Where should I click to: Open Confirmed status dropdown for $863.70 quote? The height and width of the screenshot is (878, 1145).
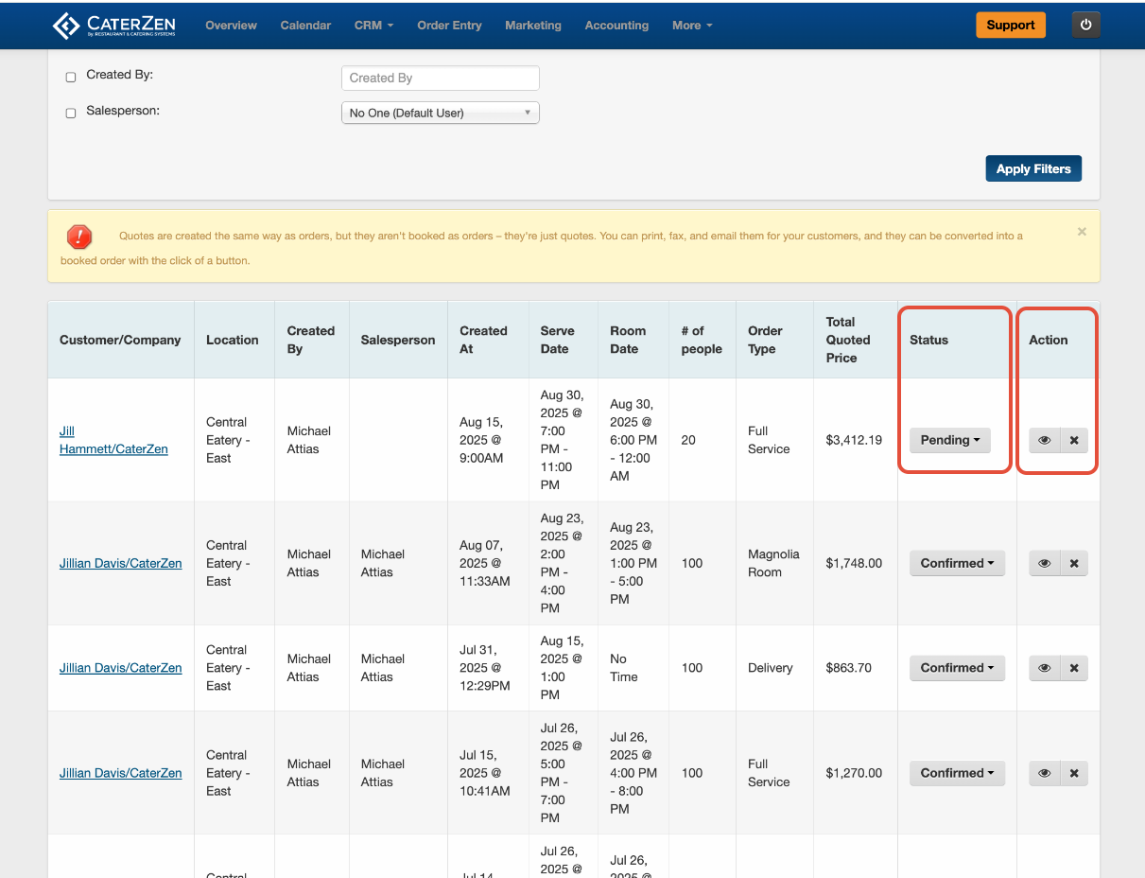point(957,668)
